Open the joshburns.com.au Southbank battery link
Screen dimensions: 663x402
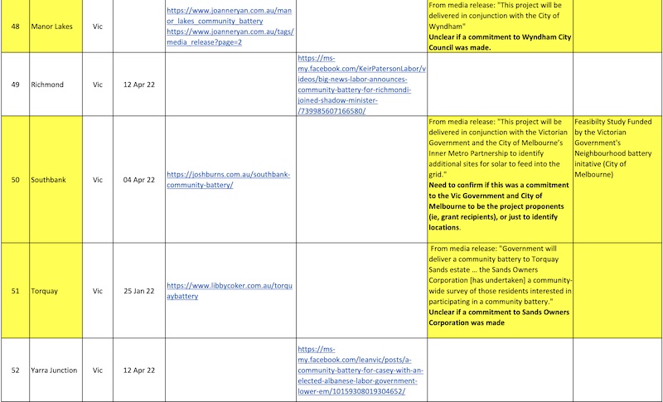[228, 179]
